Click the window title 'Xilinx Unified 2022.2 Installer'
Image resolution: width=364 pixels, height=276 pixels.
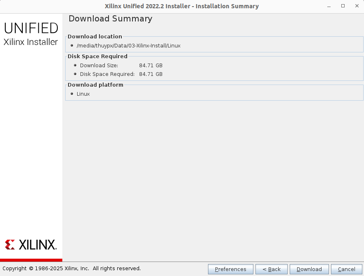(148, 6)
